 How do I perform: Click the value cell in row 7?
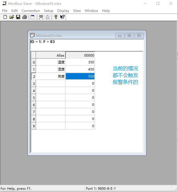pos(80,112)
